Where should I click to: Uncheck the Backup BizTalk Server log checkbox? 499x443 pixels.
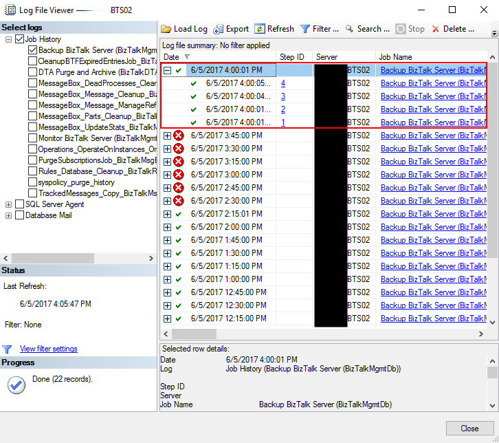point(32,50)
